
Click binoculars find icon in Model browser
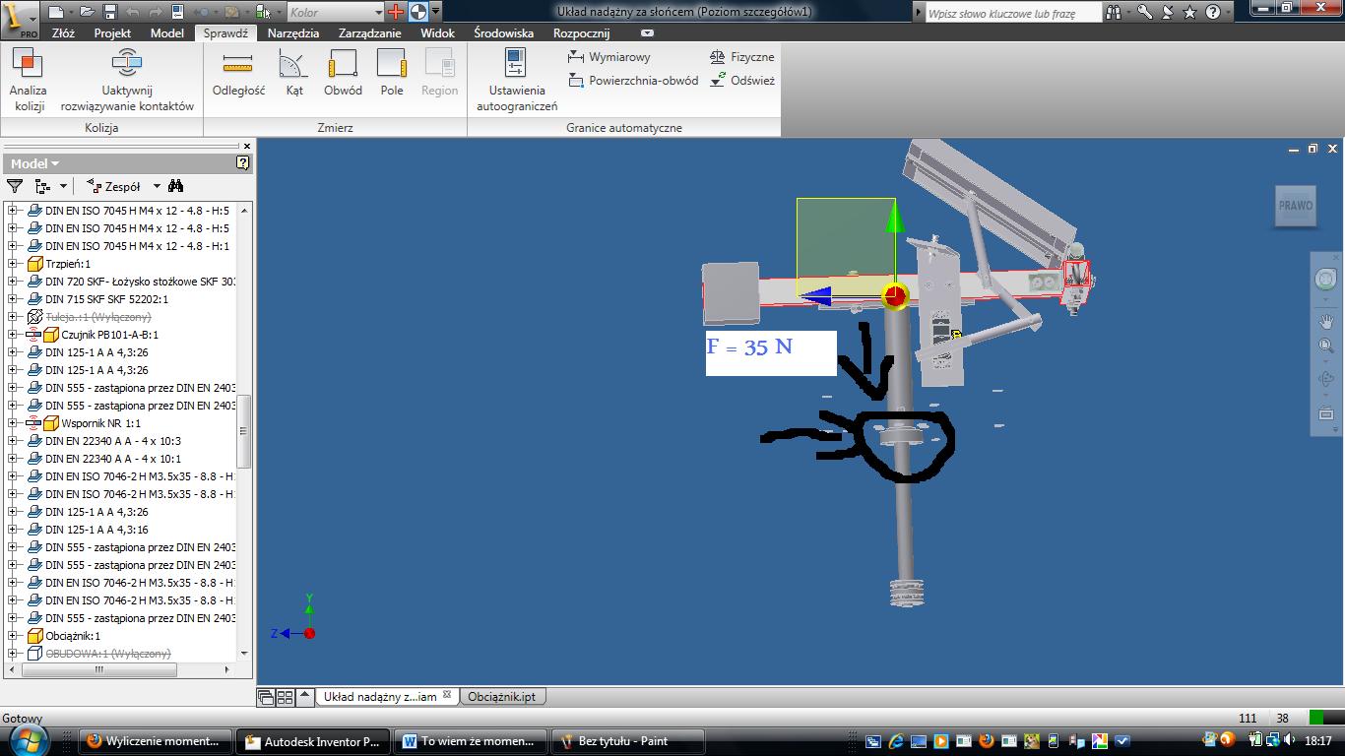176,186
